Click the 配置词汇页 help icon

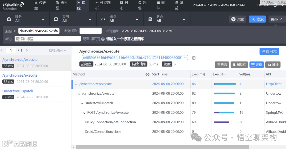(103, 39)
